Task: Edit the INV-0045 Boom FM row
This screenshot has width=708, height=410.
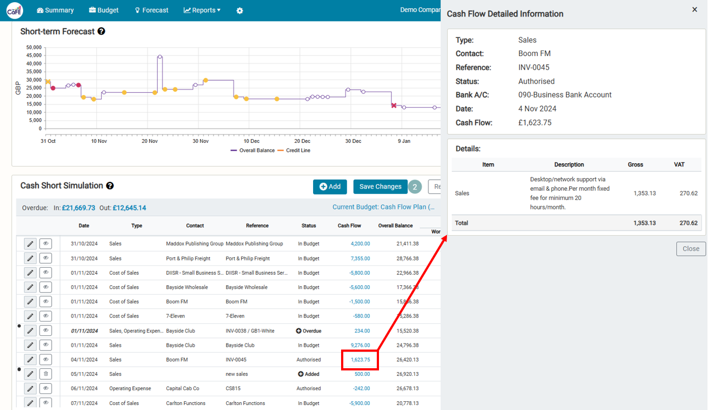Action: (x=30, y=359)
